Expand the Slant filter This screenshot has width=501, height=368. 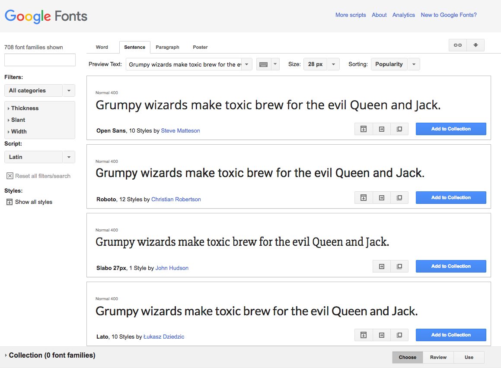click(x=18, y=120)
